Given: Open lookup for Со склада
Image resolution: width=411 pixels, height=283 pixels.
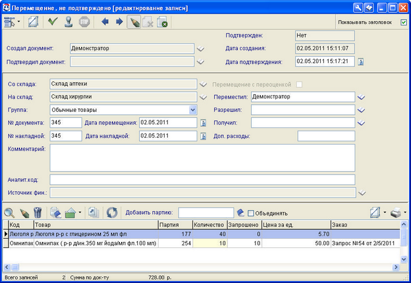Looking at the screenshot, I should tap(203, 84).
